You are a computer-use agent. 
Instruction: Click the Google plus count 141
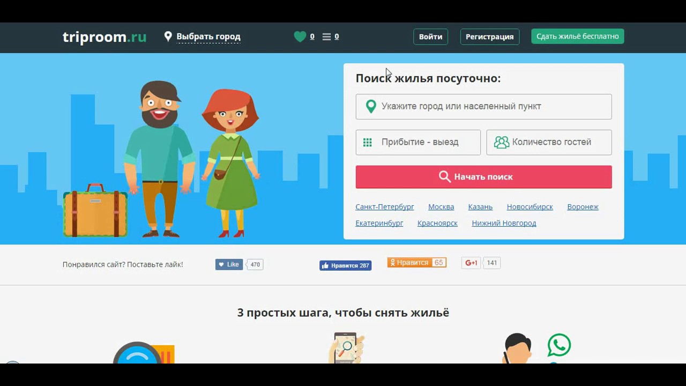point(492,263)
